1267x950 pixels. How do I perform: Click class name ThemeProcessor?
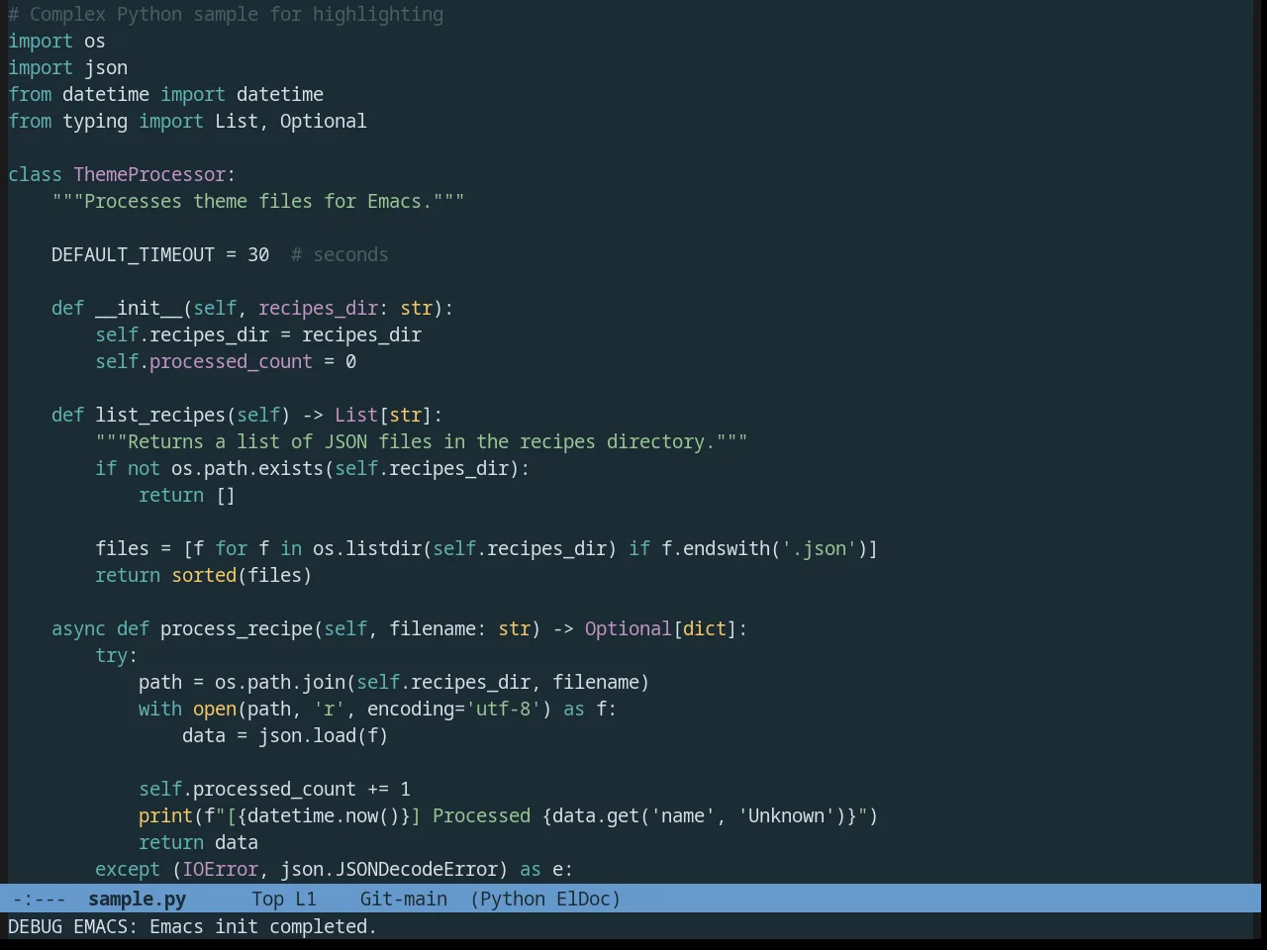(x=149, y=174)
